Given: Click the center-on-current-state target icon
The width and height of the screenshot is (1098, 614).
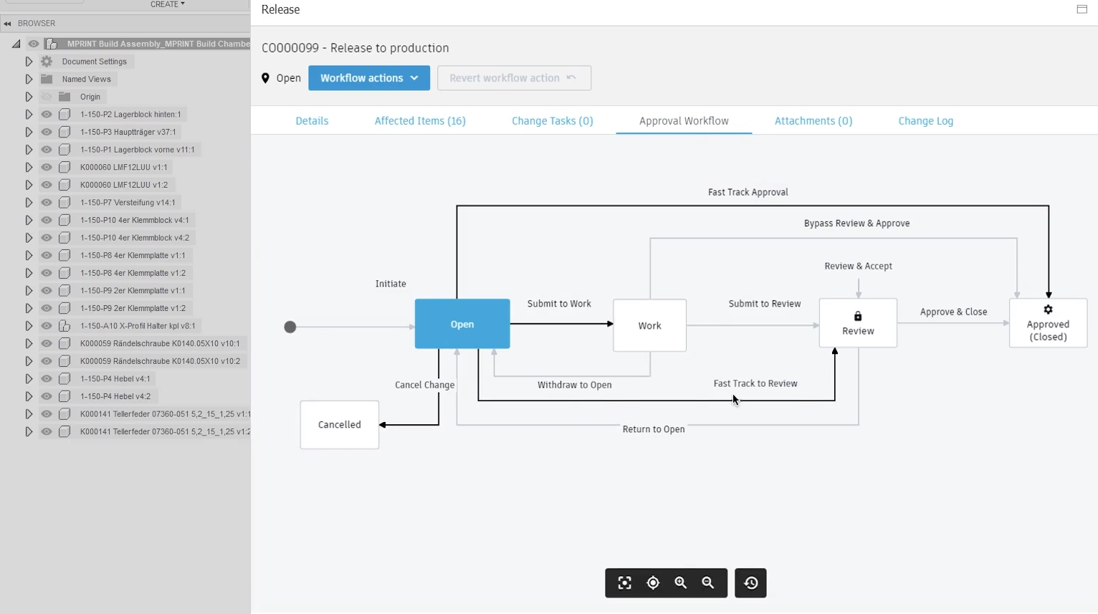Looking at the screenshot, I should click(x=653, y=583).
